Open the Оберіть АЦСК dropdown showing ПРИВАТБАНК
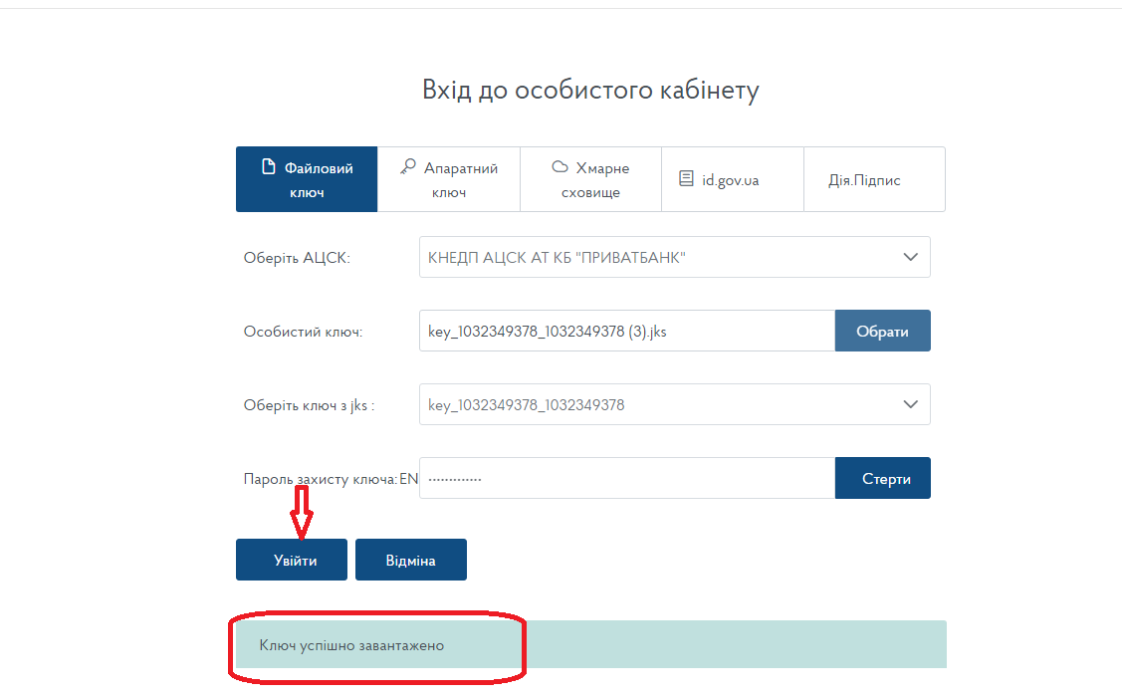Screen dimensions: 1122x700 click(x=657, y=257)
